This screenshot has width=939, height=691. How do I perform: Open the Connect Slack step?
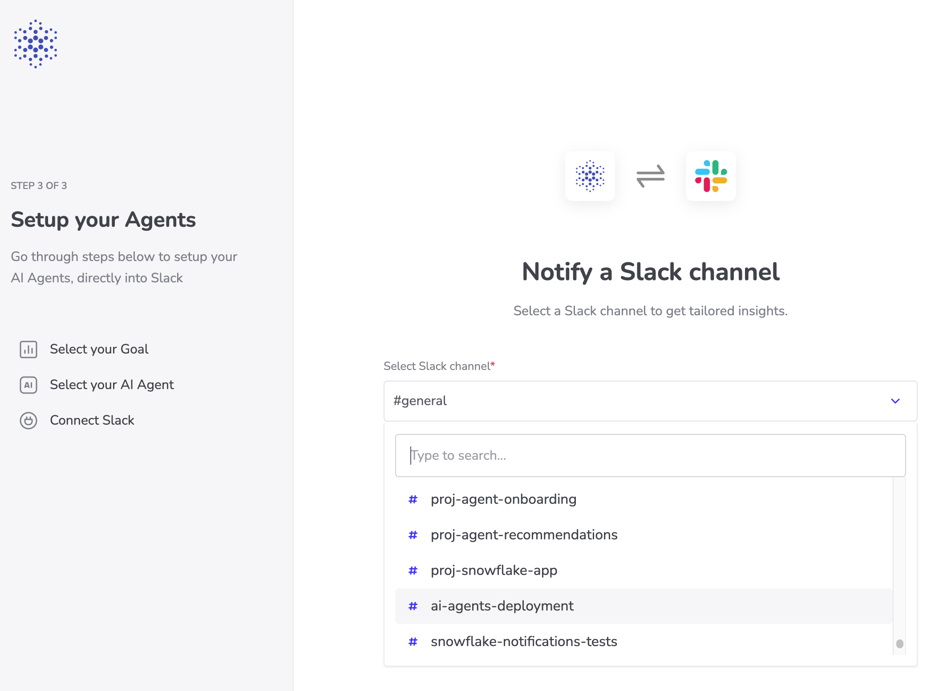tap(92, 421)
